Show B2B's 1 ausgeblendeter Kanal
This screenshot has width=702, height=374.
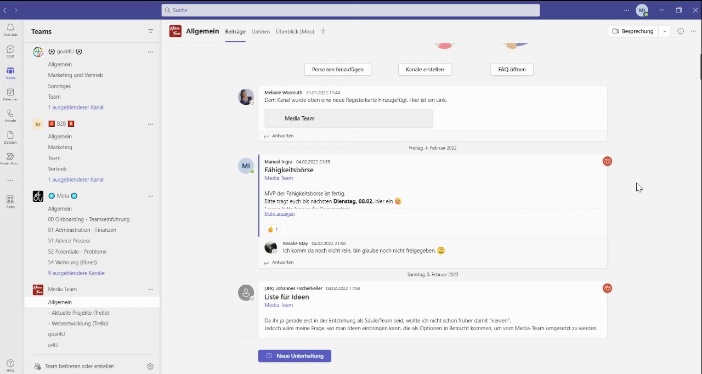[76, 179]
